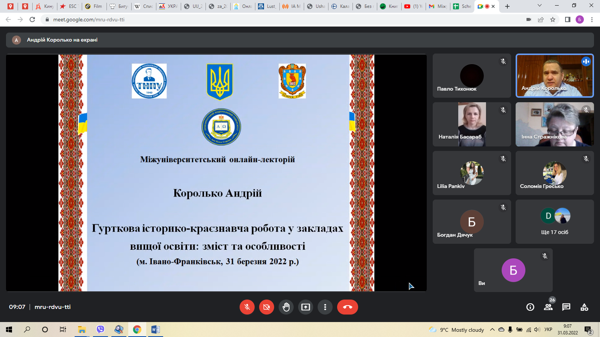Unmute the microphone in call controls
The image size is (600, 337).
tap(247, 307)
